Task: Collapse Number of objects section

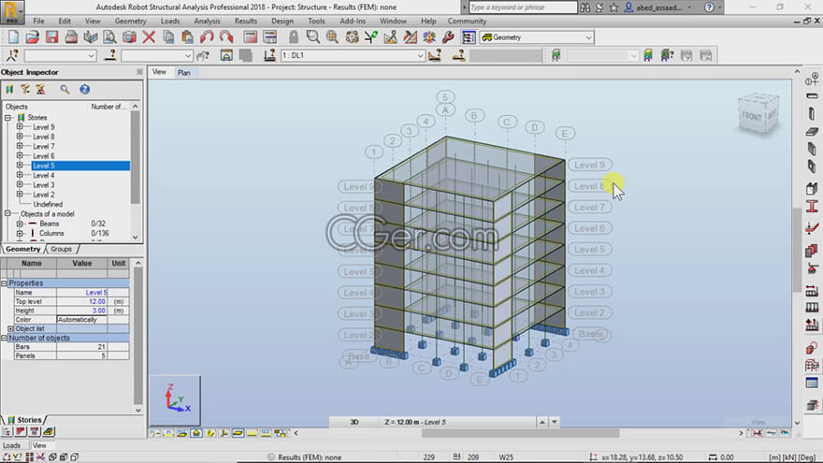Action: (x=4, y=338)
